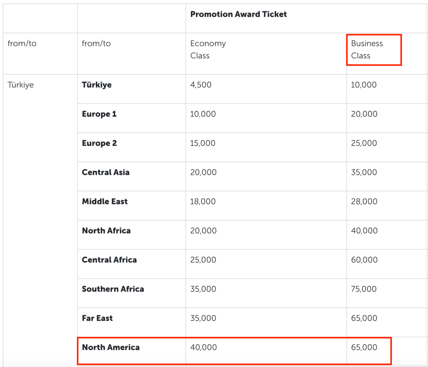The width and height of the screenshot is (428, 367).
Task: Click the 'Europe 2' row label
Action: pyautogui.click(x=99, y=143)
